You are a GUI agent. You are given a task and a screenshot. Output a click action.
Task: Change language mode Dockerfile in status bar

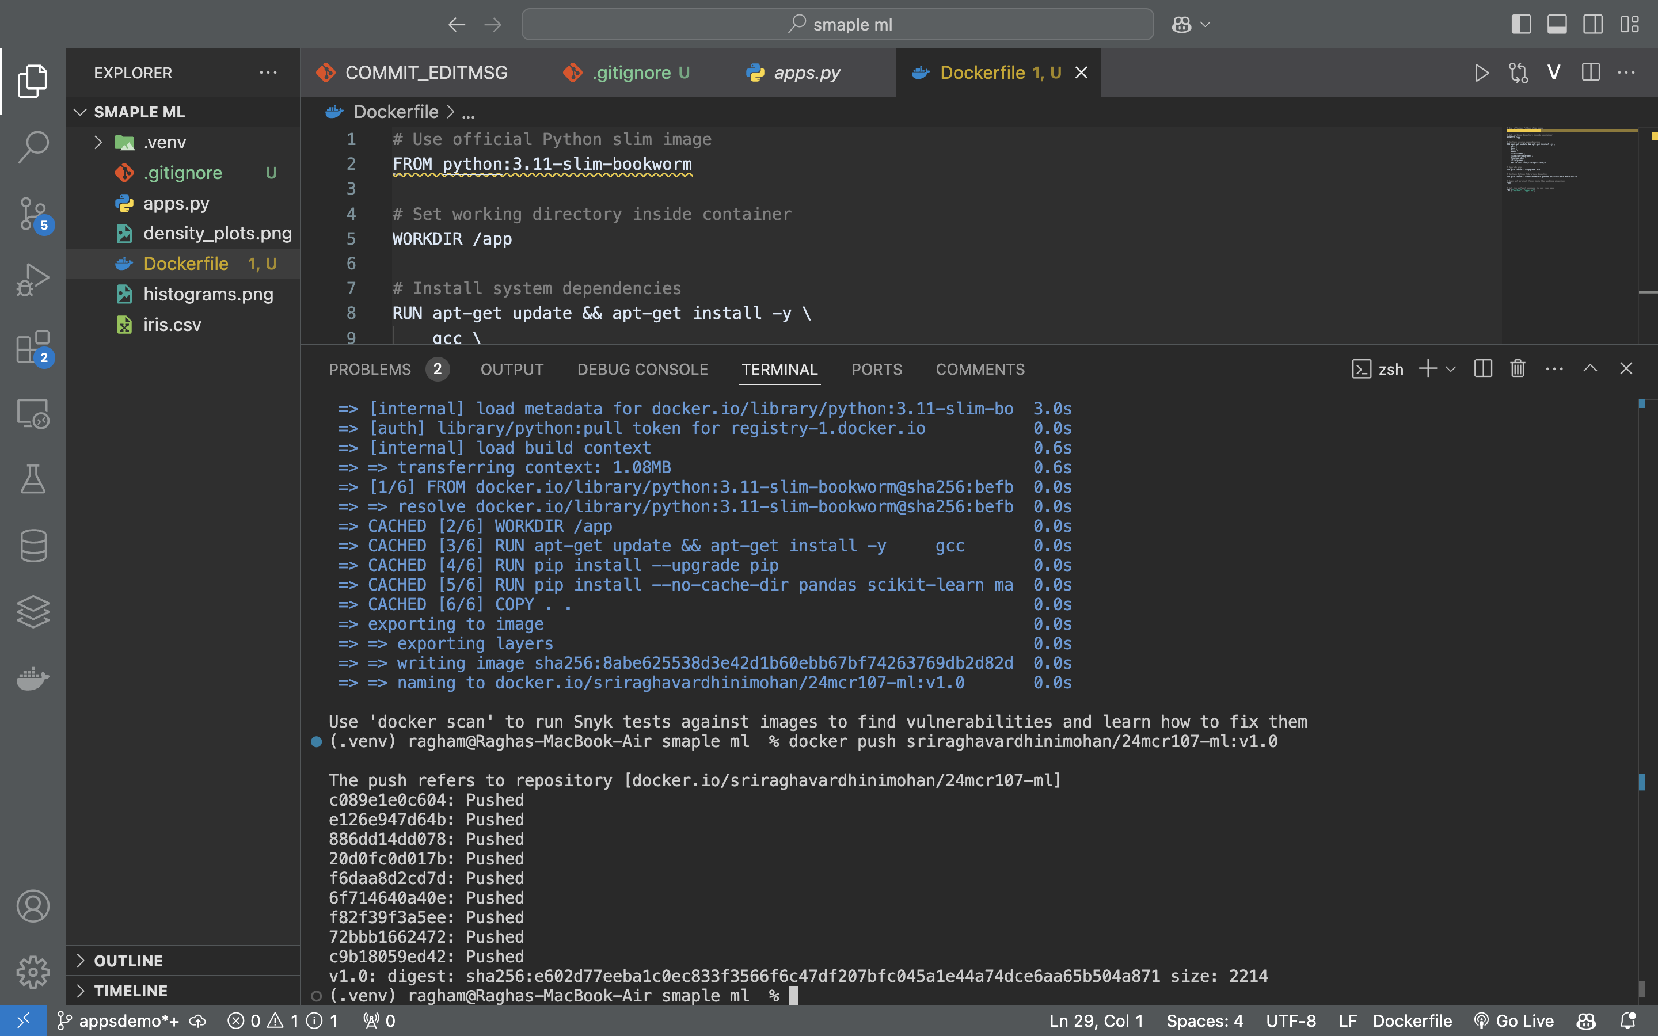coord(1412,1021)
